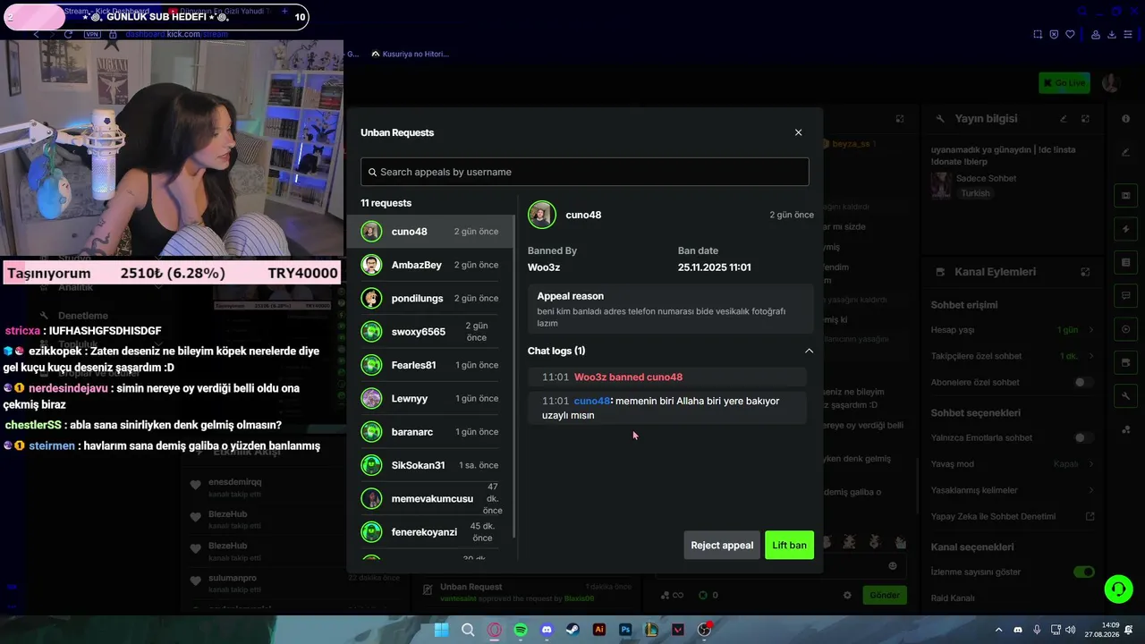Open Kusuriya no Hitori bookmark

pos(410,54)
